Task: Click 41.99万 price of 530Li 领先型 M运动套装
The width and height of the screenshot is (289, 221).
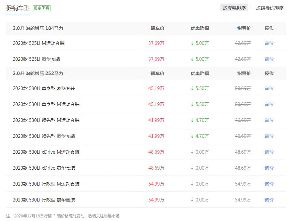Action: click(x=156, y=120)
